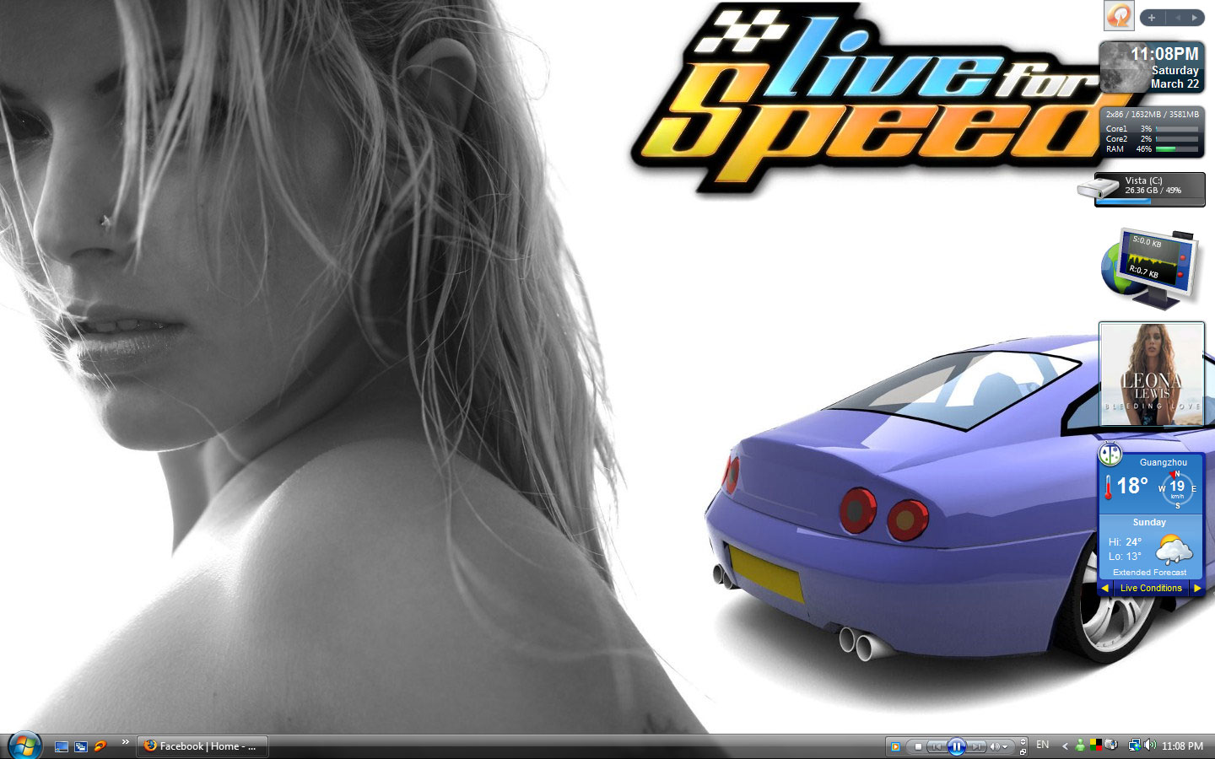Pause the song in taskbar media player

[x=956, y=746]
